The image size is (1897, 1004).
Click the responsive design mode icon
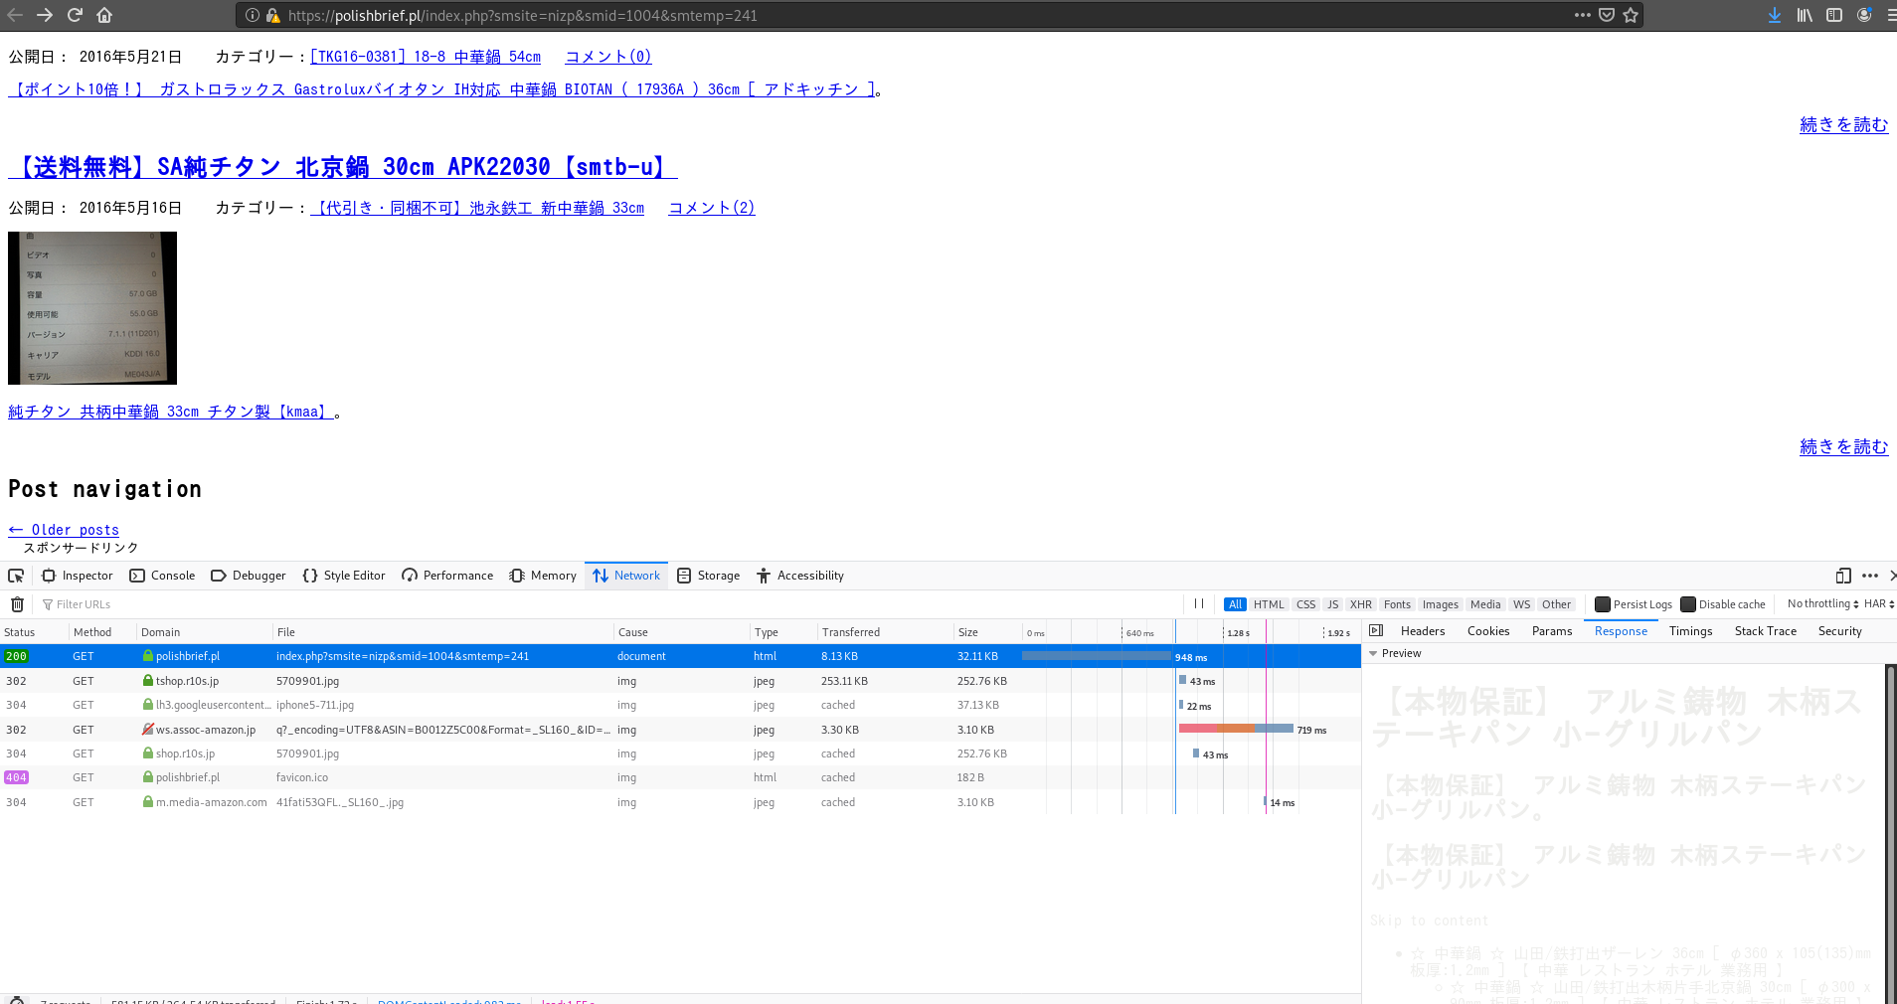(1843, 576)
